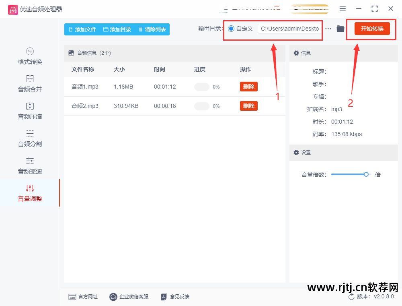Click the version refresh icon
402x306 pixels.
(x=351, y=297)
